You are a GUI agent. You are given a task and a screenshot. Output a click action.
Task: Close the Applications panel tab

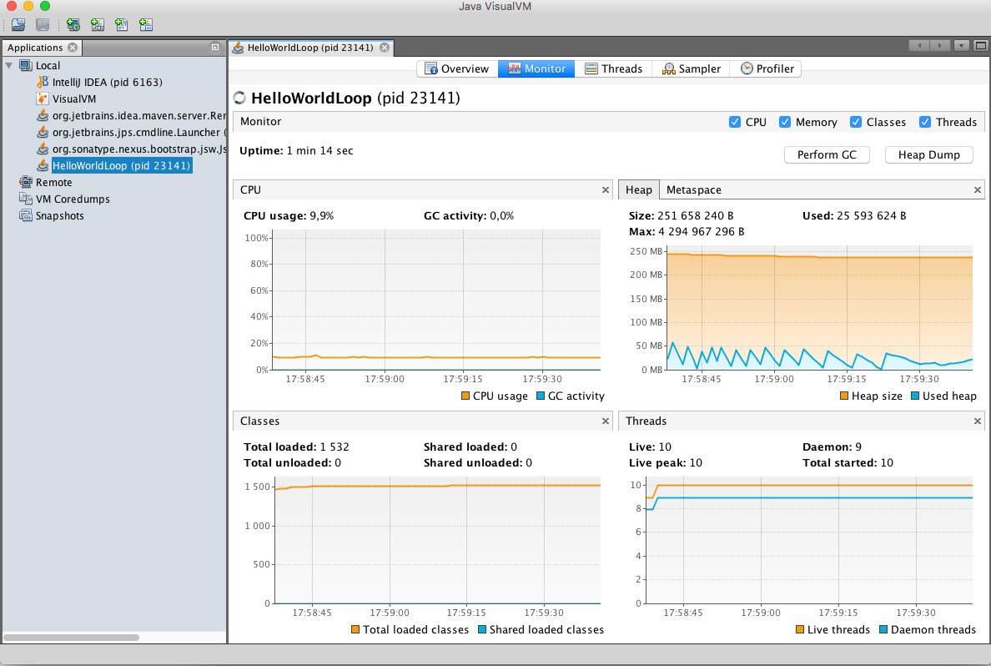(73, 48)
